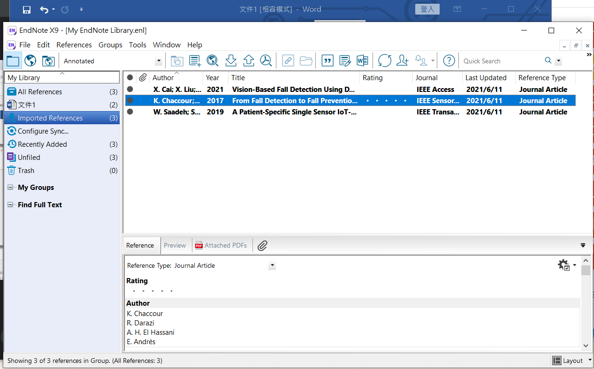
Task: Open the Annotated output style dropdown
Action: [x=159, y=61]
